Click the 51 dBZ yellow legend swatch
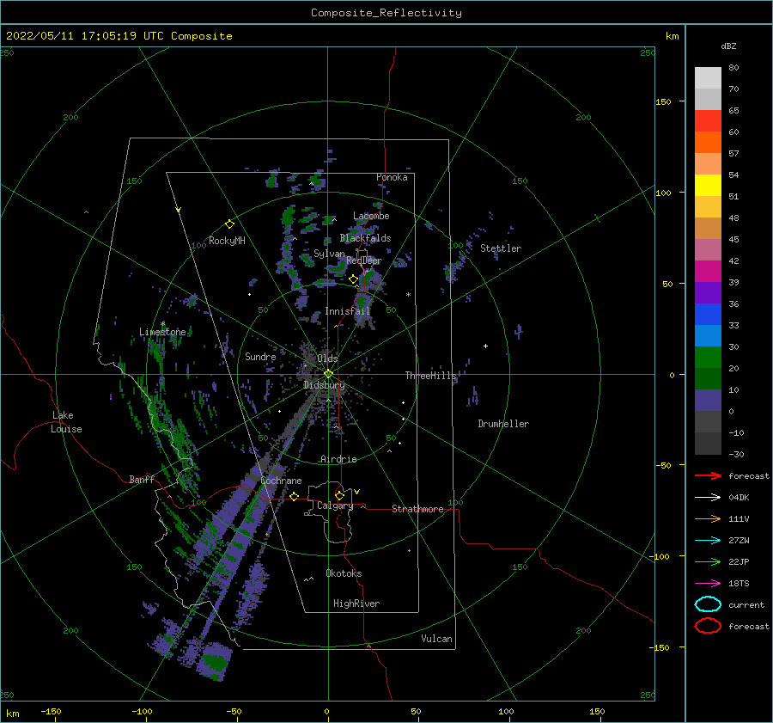The width and height of the screenshot is (773, 723). [x=708, y=185]
